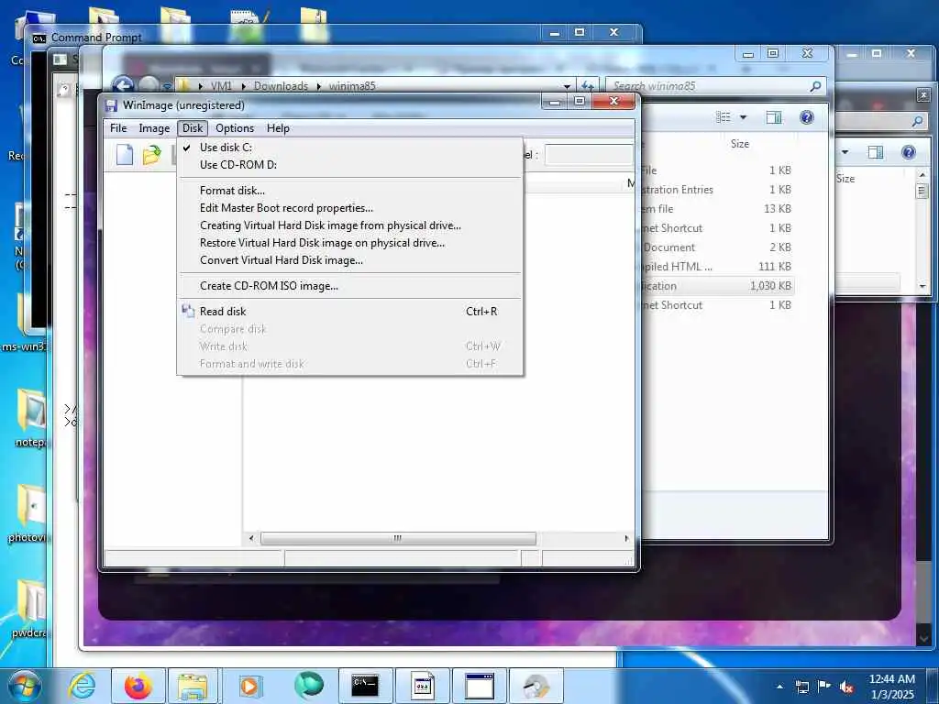Viewport: 939px width, 704px height.
Task: Open the File menu in WinImage
Action: click(x=118, y=128)
